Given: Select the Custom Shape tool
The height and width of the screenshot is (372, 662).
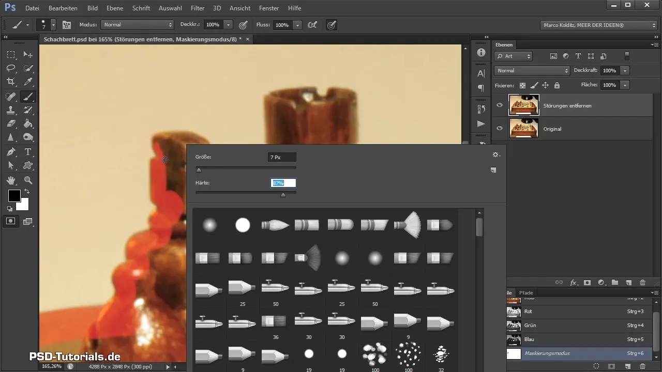Looking at the screenshot, I should (28, 165).
